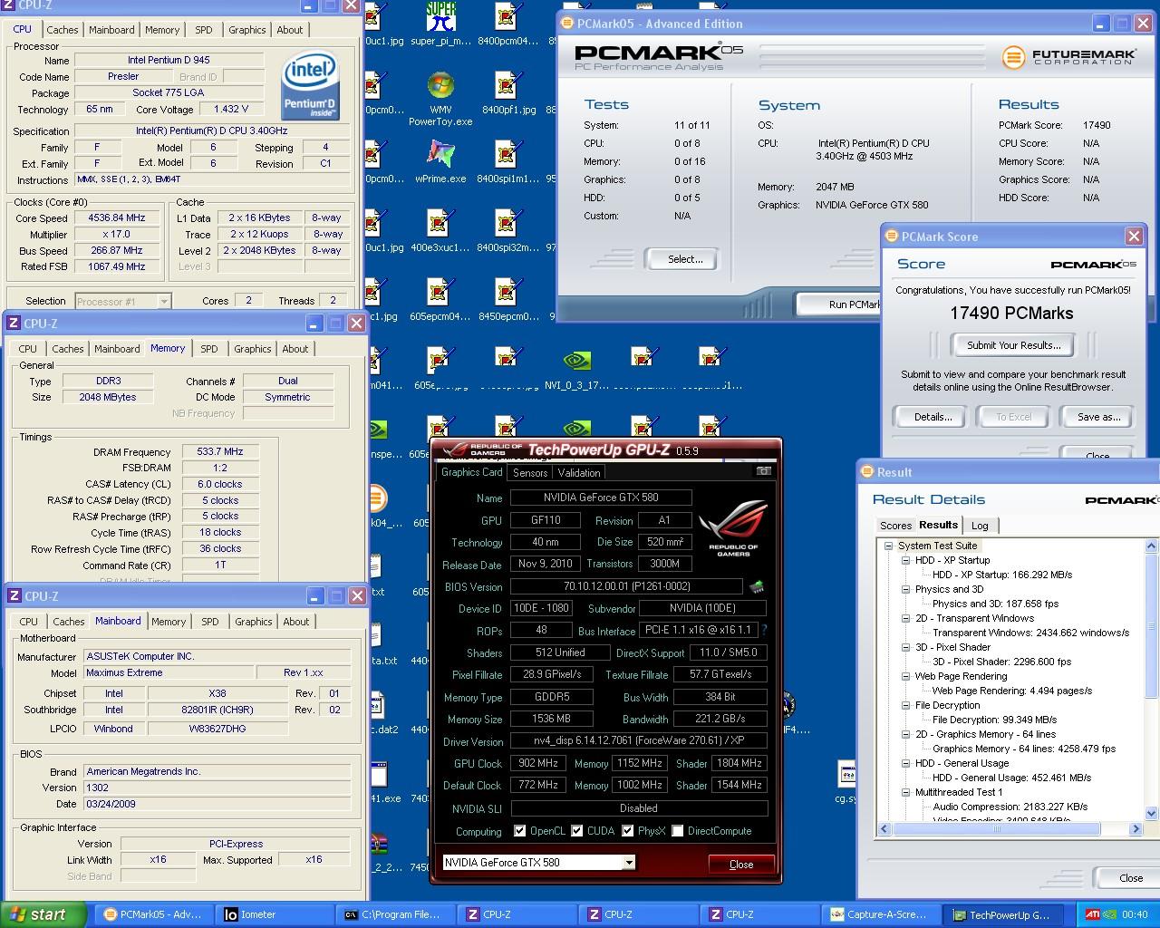Image resolution: width=1160 pixels, height=928 pixels.
Task: Collapse the 2D - Transparent Windows node
Action: pyautogui.click(x=905, y=618)
